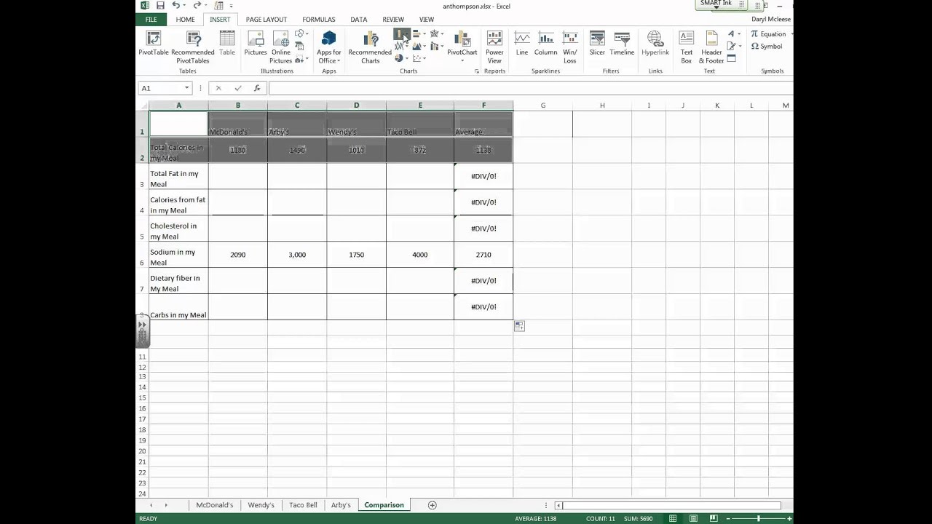Viewport: 932px width, 524px height.
Task: Open the Insert Function dialog
Action: point(257,88)
